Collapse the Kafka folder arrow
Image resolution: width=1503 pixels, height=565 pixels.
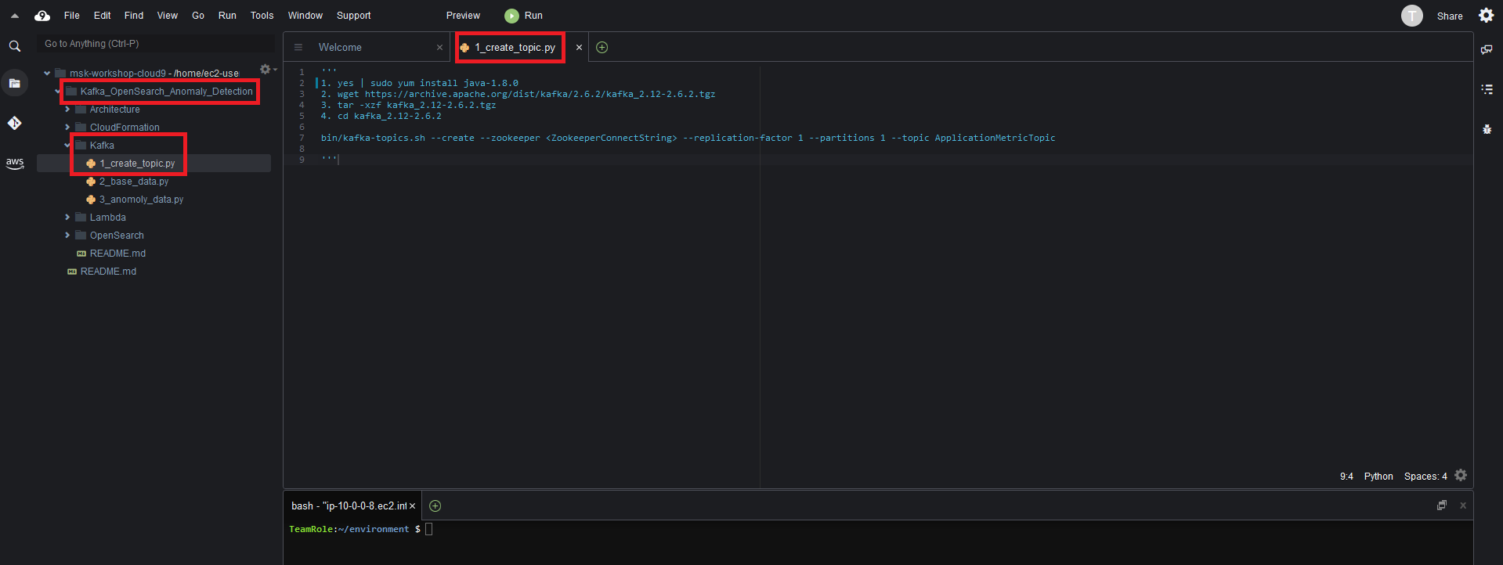point(67,146)
